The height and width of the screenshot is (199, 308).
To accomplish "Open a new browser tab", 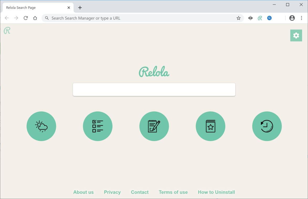I will point(80,8).
